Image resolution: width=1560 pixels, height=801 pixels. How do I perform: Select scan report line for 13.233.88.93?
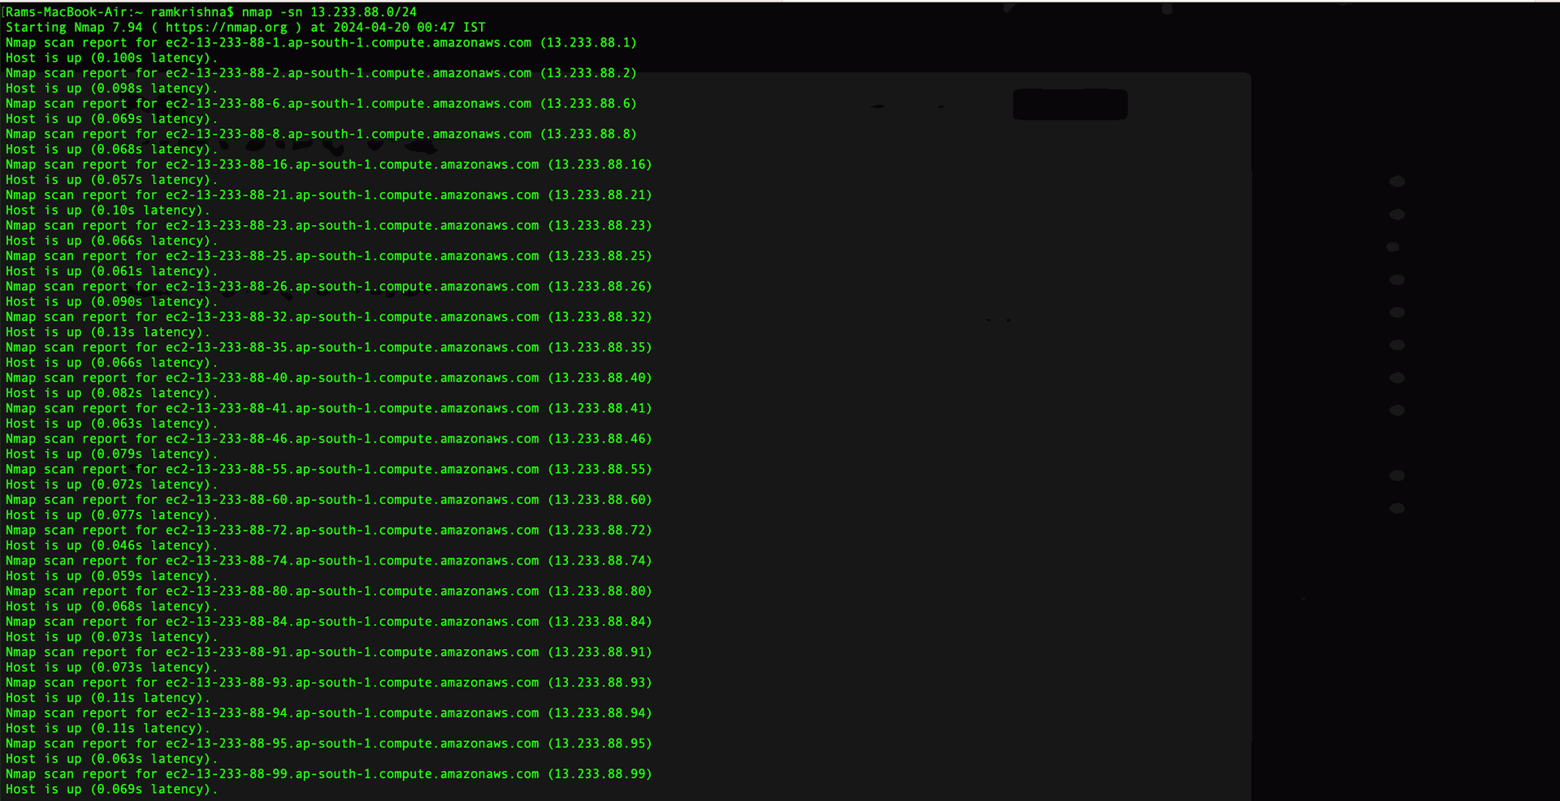(329, 682)
